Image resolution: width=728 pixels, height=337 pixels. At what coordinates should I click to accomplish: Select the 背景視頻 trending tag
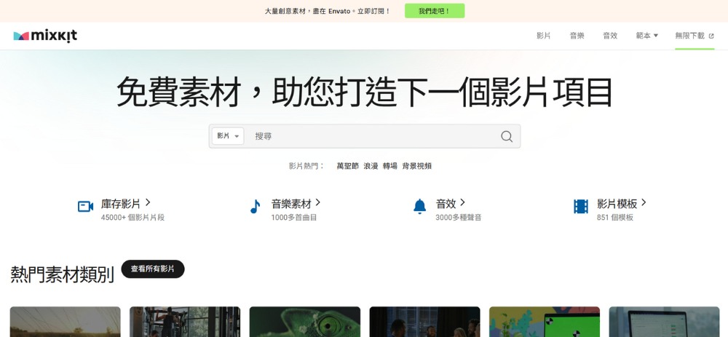pos(417,166)
